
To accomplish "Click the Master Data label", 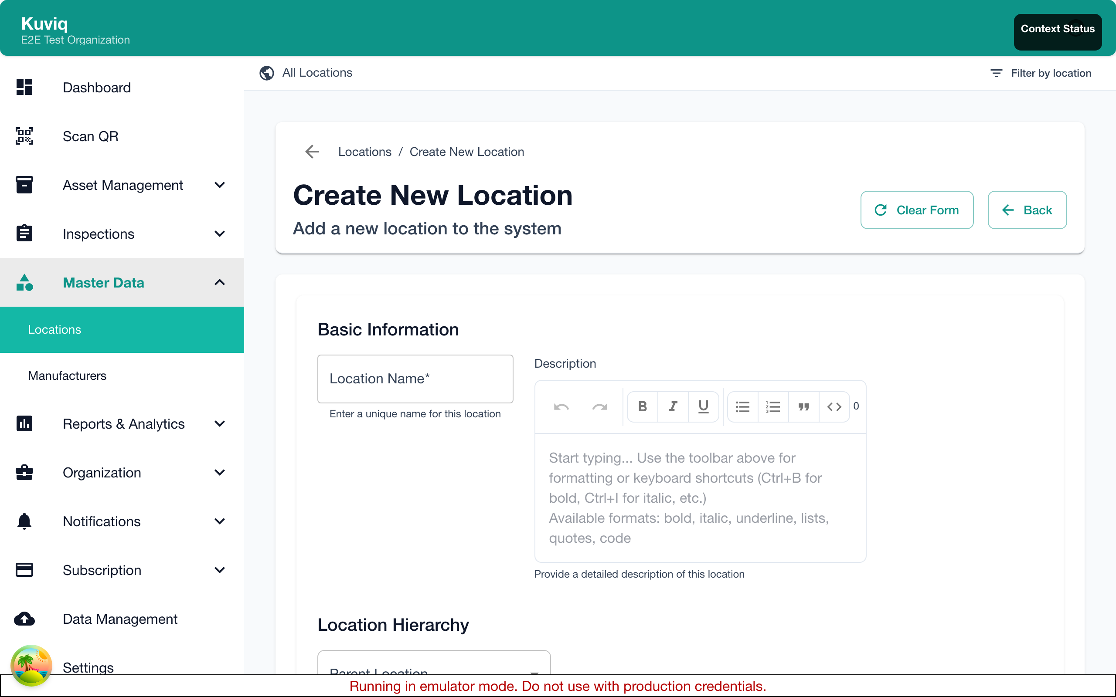I will pos(103,283).
